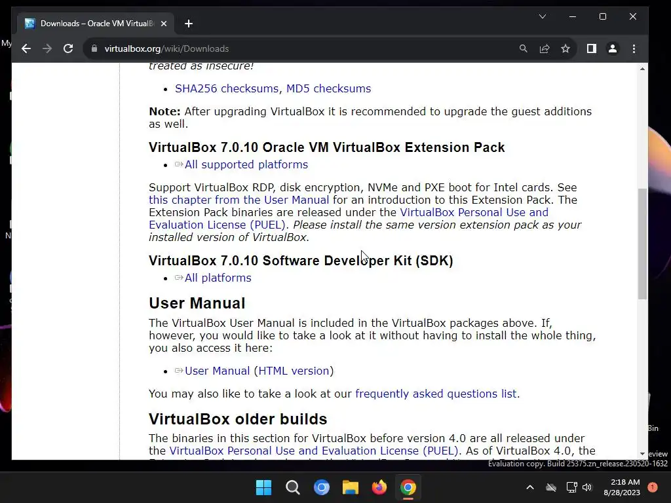Open the Chrome three-dot menu
The image size is (671, 503).
(x=634, y=48)
